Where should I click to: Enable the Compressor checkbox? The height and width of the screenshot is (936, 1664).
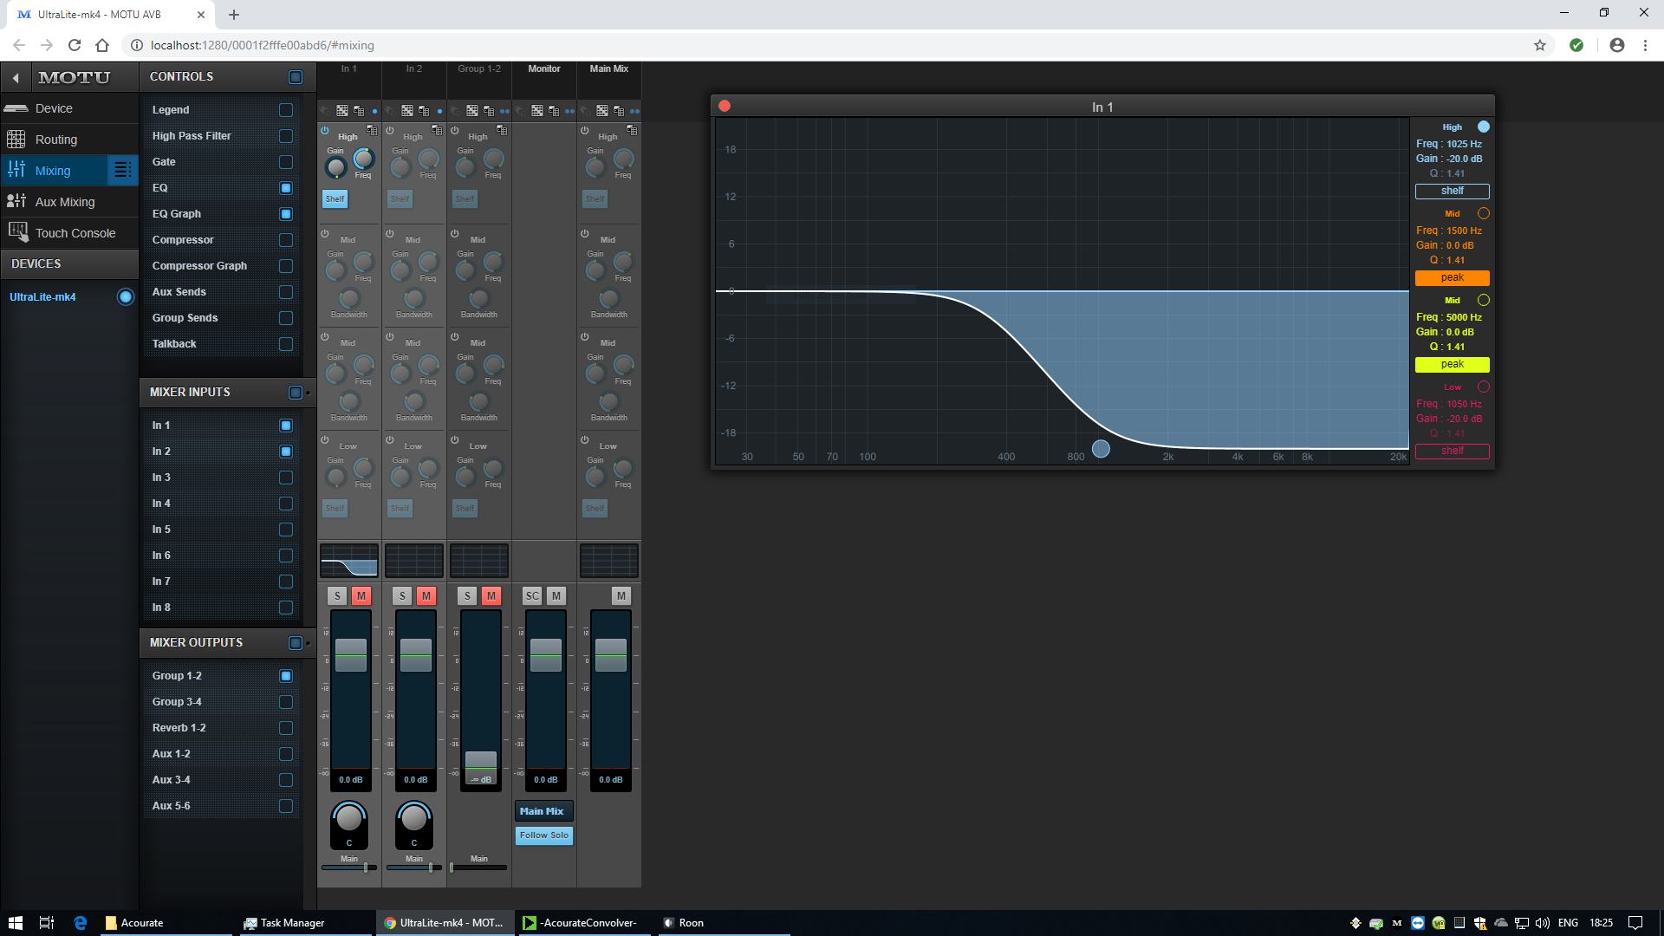pos(286,240)
